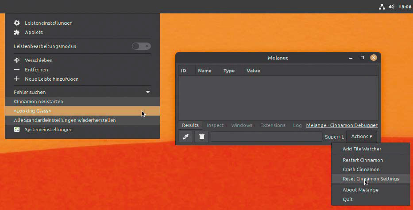Click the network icon in top panel

point(382,7)
